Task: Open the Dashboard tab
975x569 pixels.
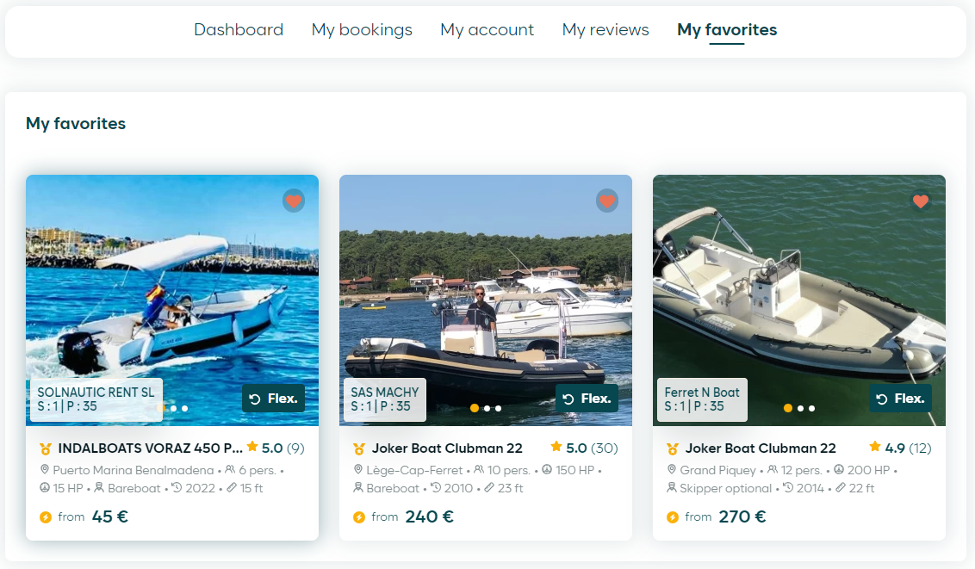Action: coord(239,30)
